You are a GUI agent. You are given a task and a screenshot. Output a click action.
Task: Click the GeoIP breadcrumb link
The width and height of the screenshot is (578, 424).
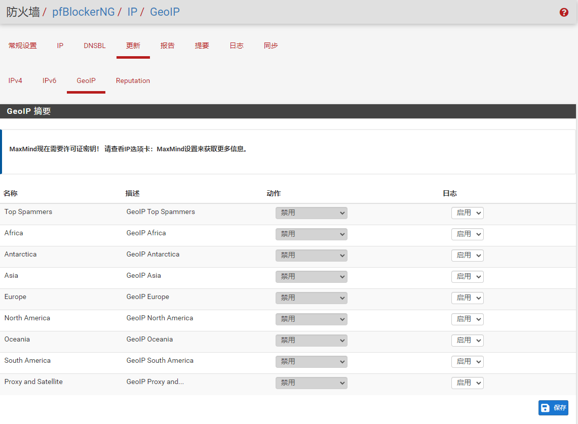click(165, 12)
